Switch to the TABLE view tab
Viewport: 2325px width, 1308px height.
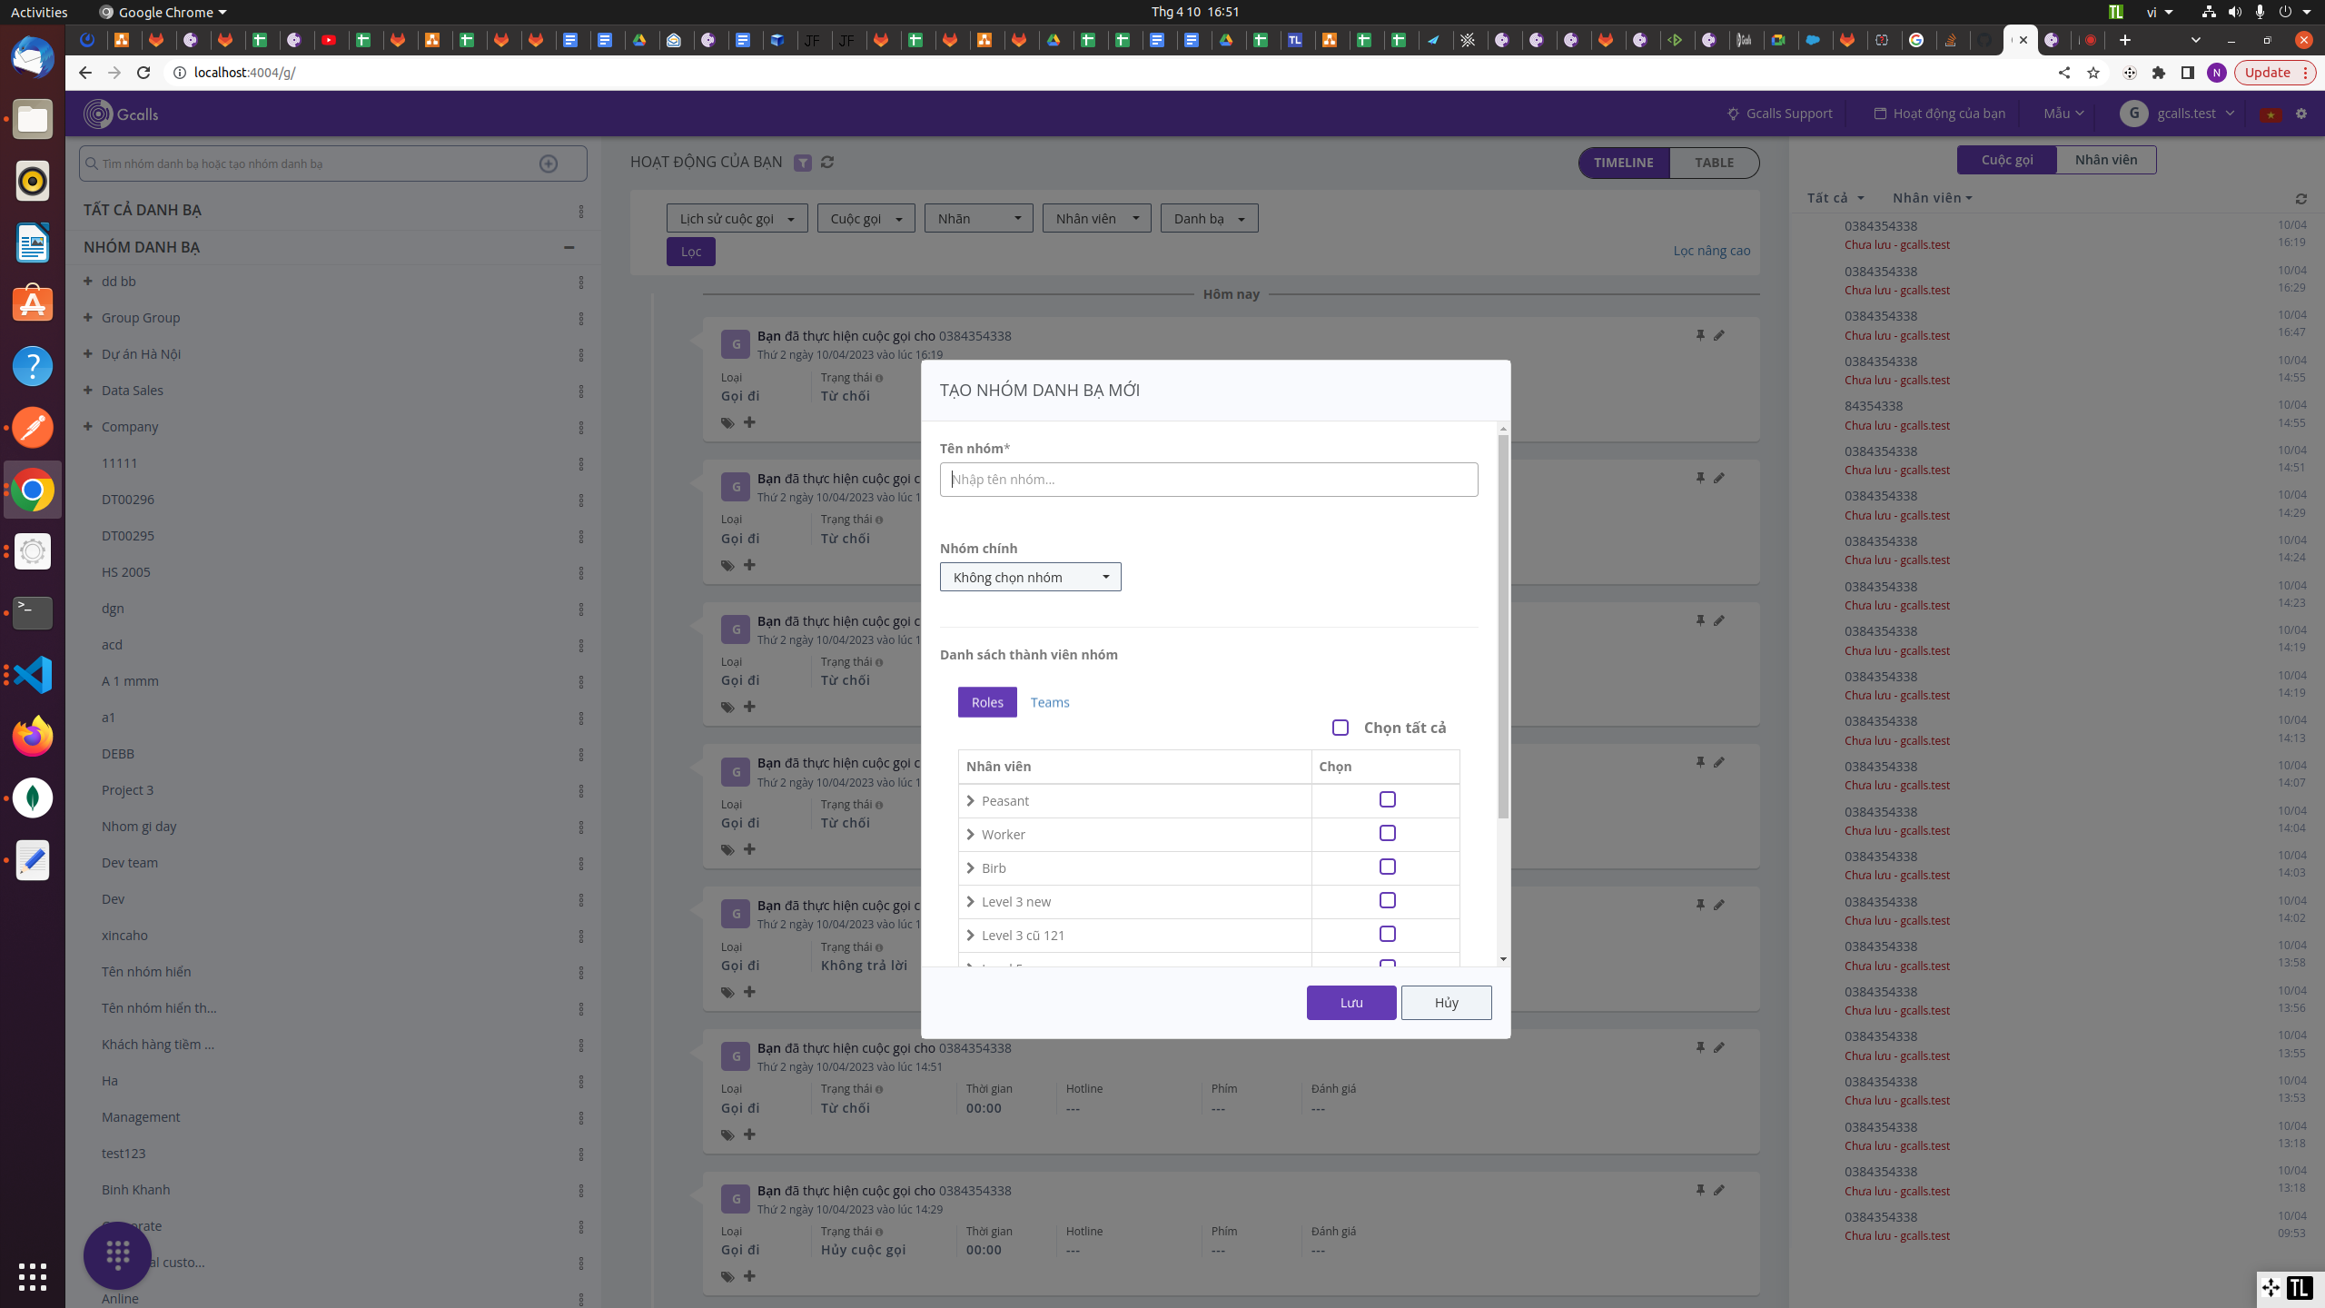point(1714,163)
